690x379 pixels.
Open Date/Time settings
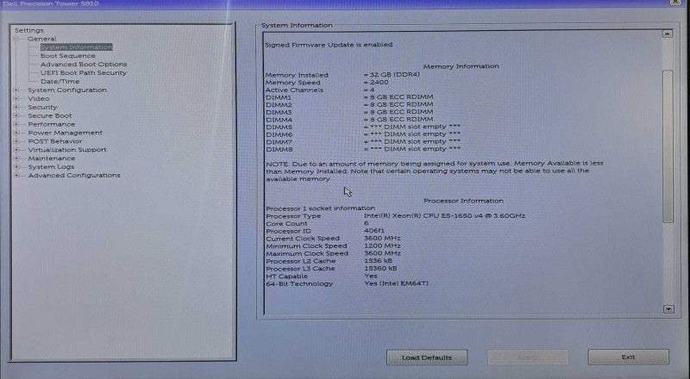60,81
